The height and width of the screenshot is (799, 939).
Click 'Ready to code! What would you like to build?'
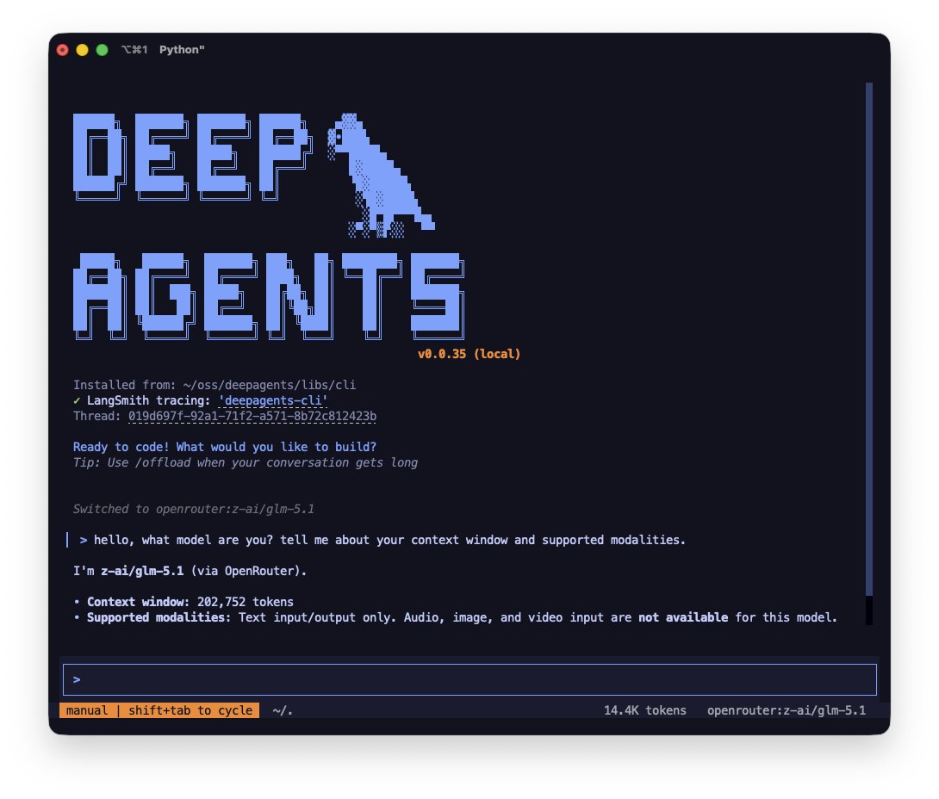point(225,447)
